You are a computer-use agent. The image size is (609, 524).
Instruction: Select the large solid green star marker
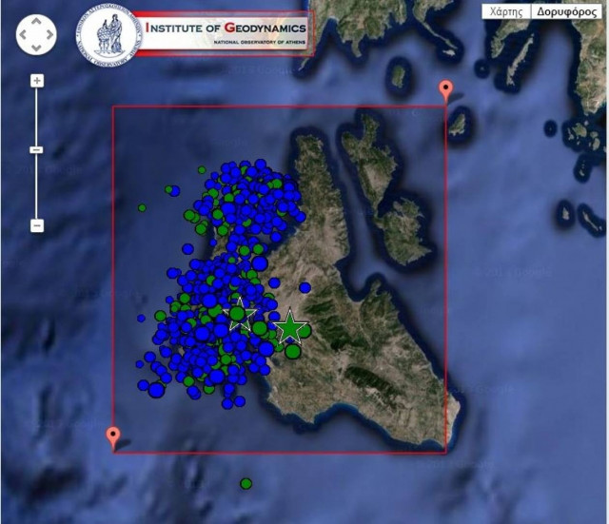289,329
